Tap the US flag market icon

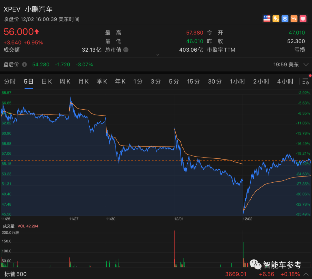coord(267,19)
